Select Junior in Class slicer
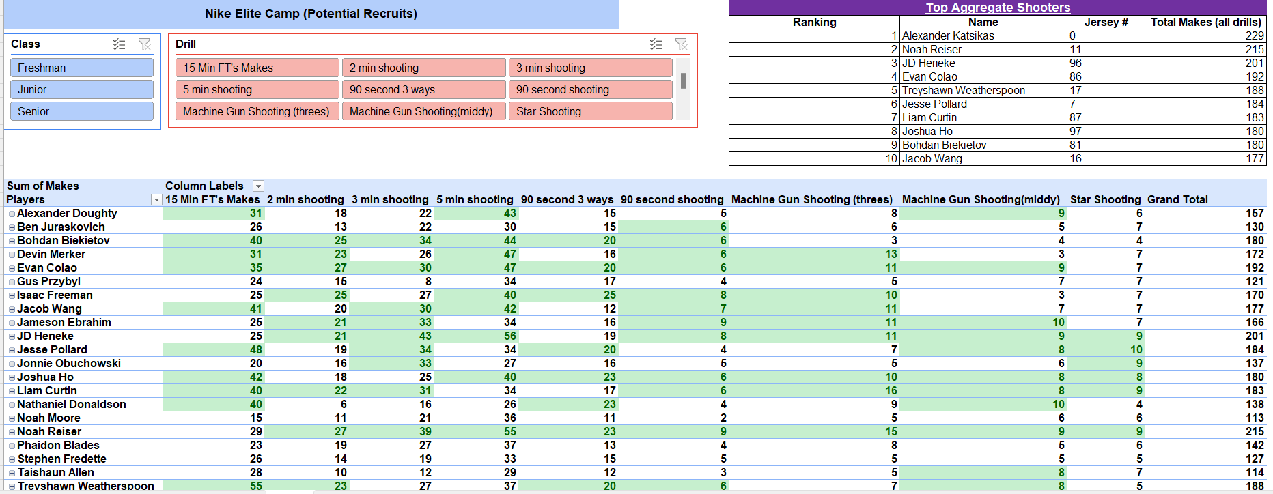The image size is (1273, 494). [82, 89]
